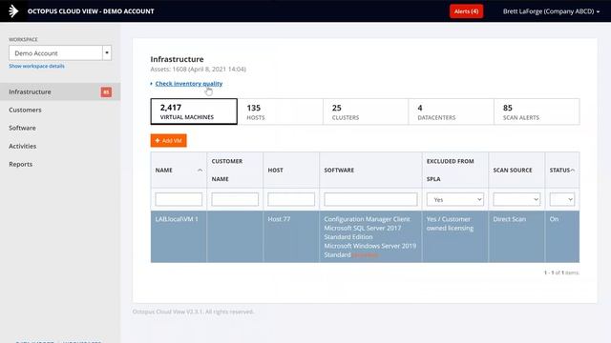Click the NAME column sort arrow

[200, 171]
